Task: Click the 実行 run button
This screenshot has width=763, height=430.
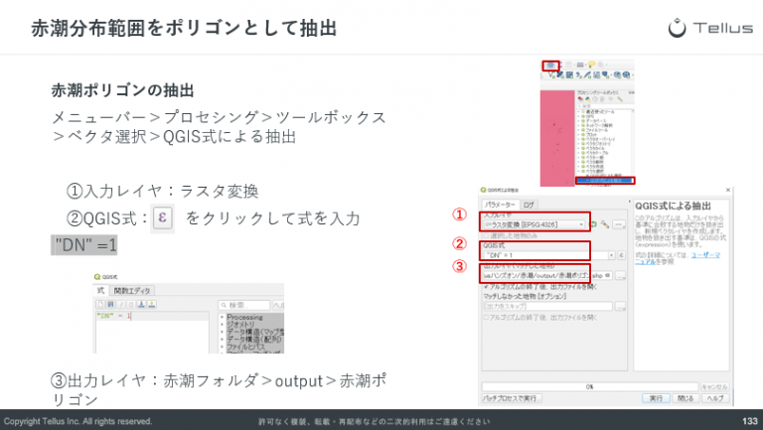Action: point(656,398)
